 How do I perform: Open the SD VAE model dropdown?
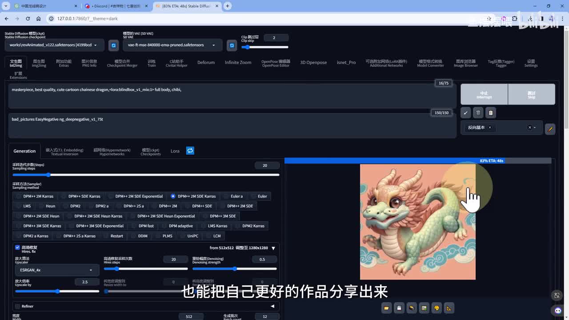tap(172, 45)
